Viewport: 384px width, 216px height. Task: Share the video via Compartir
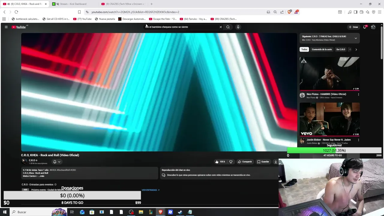(x=245, y=162)
